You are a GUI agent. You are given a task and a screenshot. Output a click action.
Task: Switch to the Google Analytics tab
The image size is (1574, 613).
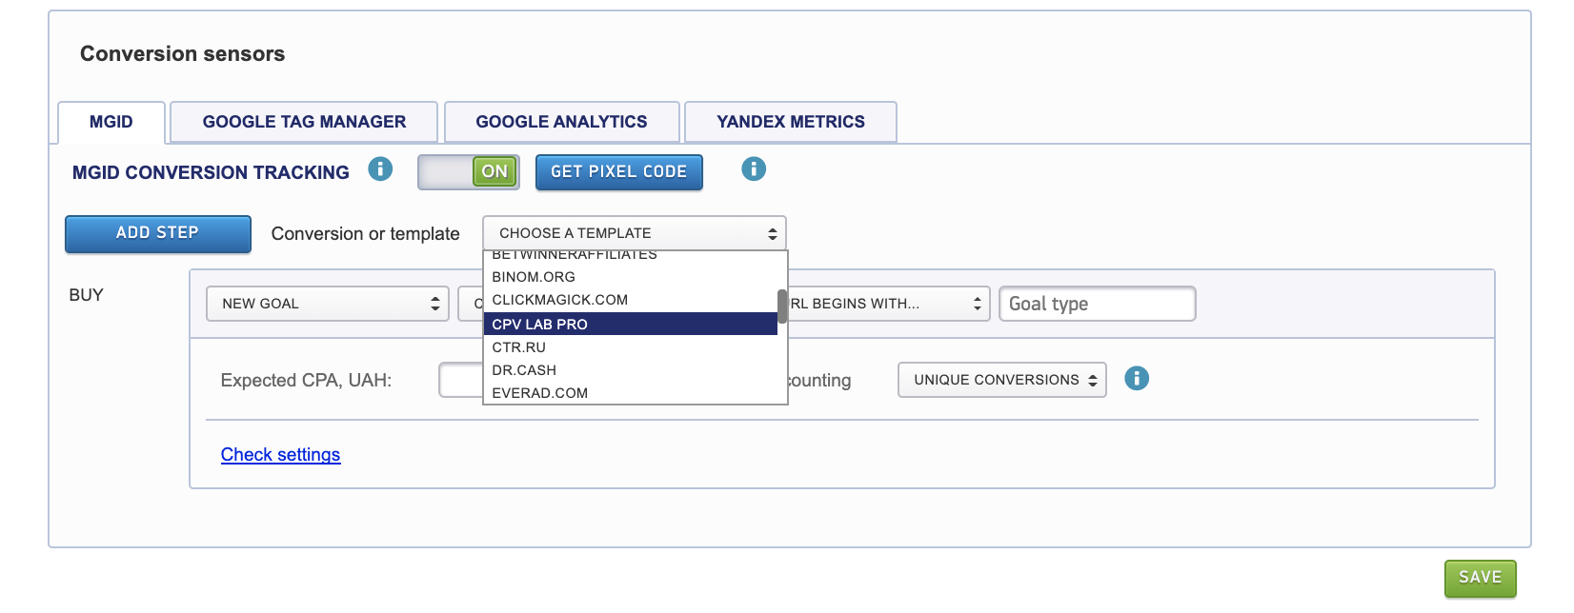561,122
